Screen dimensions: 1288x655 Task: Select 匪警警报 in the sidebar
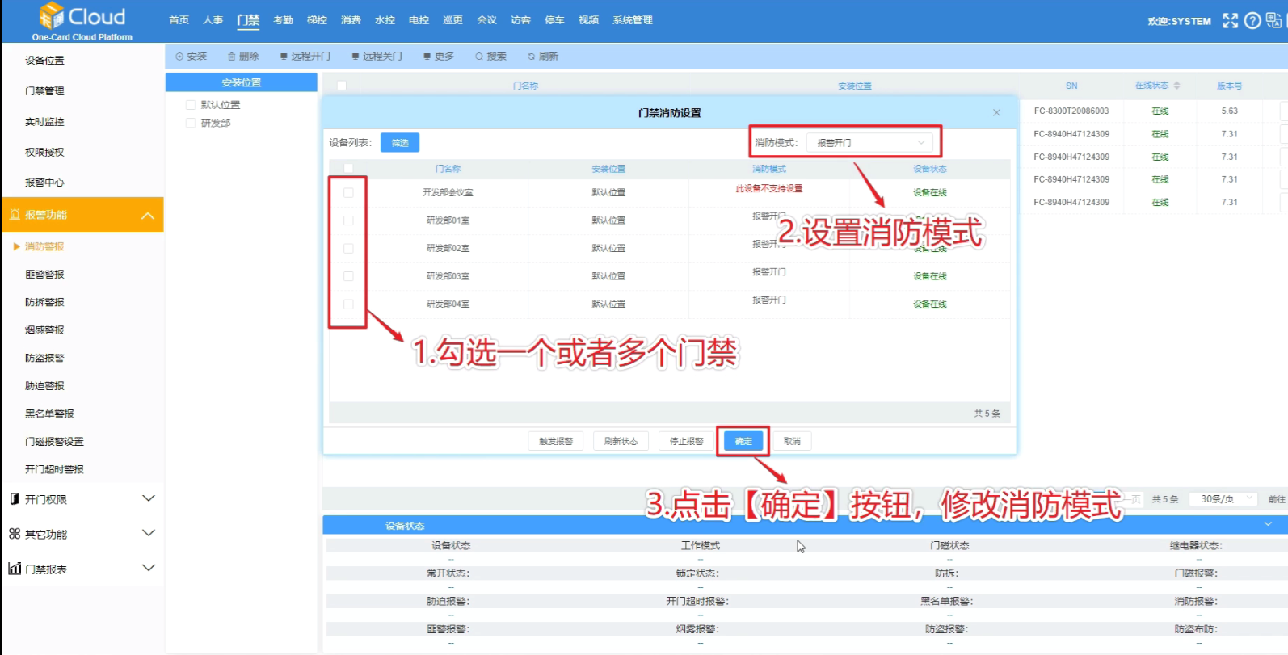tap(44, 275)
